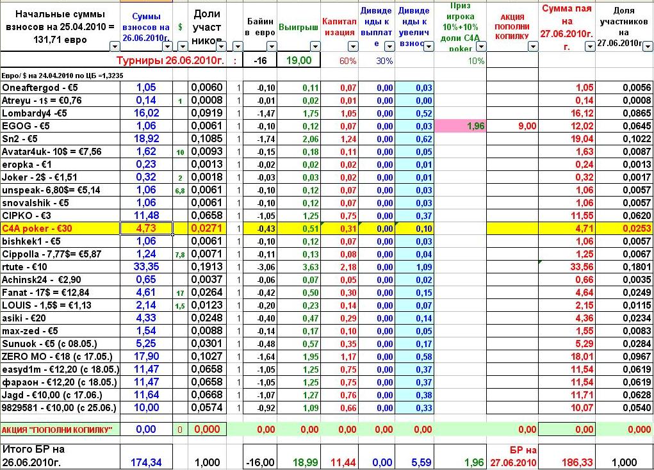Open Доля участников на 27.06.2010г. filter dropdown
Screen dimensions: 654x470
coord(648,46)
